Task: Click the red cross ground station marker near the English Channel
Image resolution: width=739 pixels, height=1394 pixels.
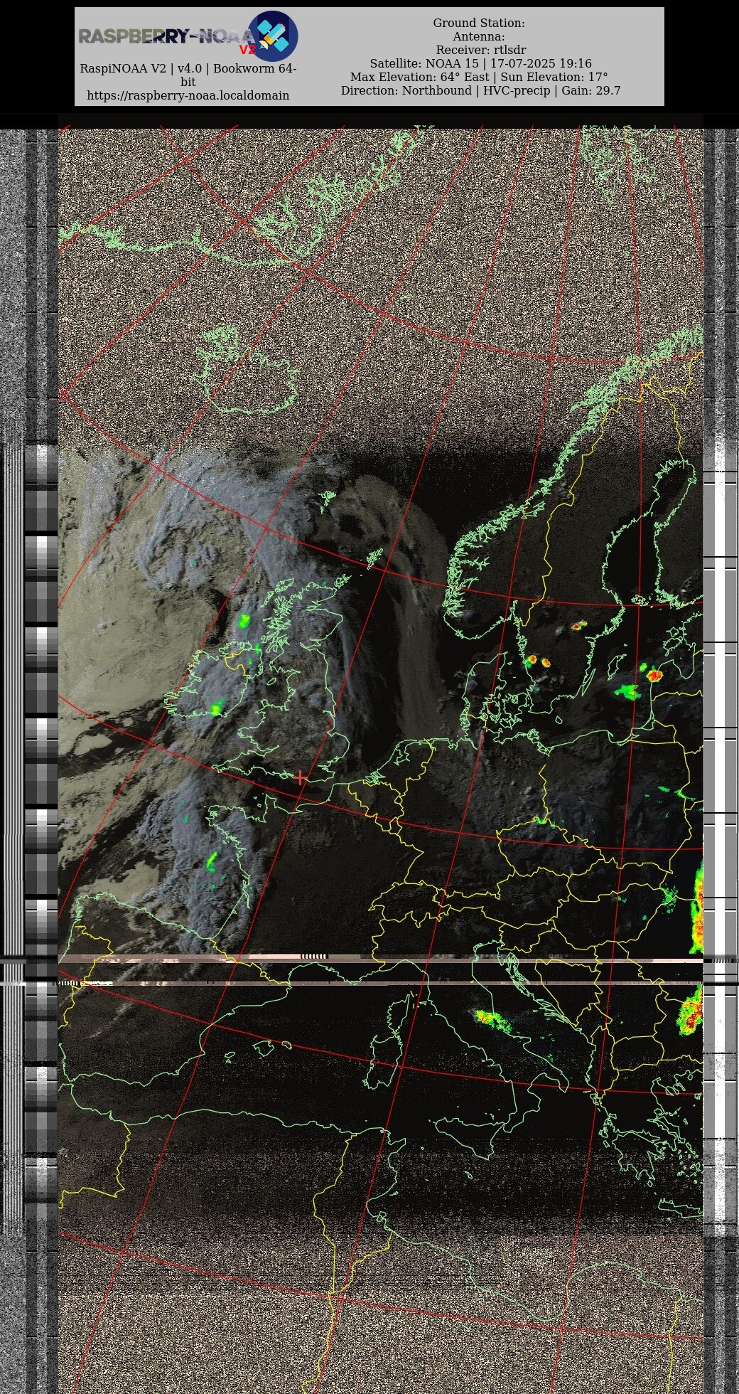Action: tap(301, 777)
